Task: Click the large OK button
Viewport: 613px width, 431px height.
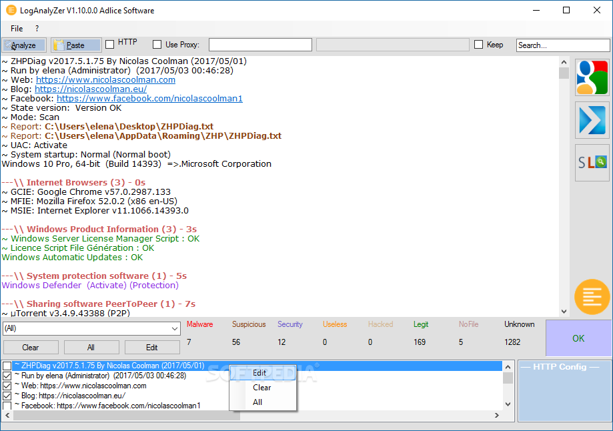Action: click(x=578, y=338)
